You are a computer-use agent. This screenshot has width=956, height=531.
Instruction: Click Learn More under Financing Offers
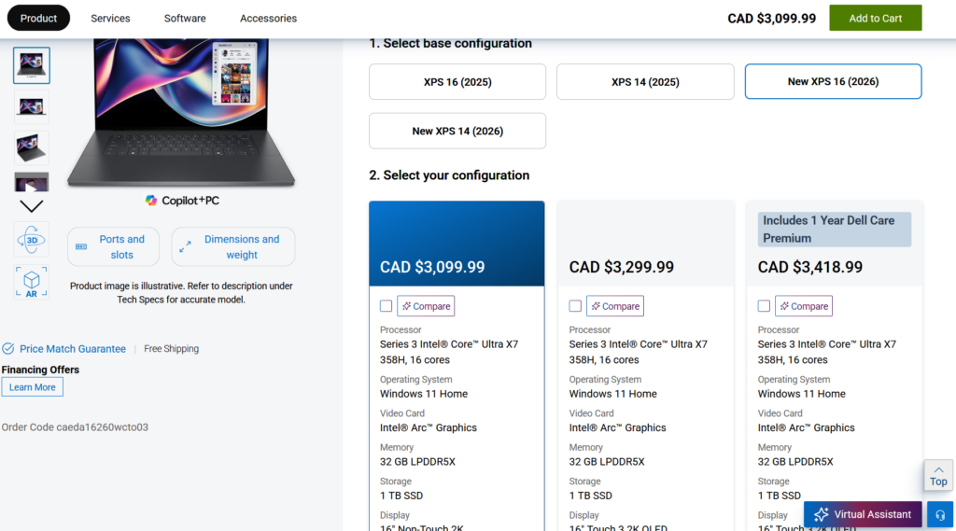pyautogui.click(x=33, y=387)
